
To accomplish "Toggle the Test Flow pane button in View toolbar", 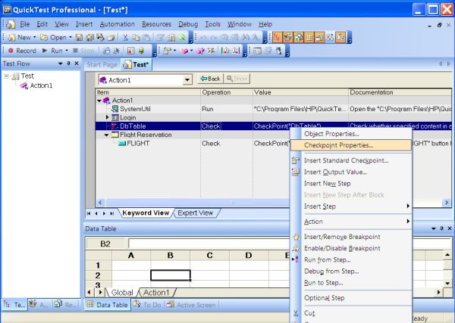I will click(277, 37).
